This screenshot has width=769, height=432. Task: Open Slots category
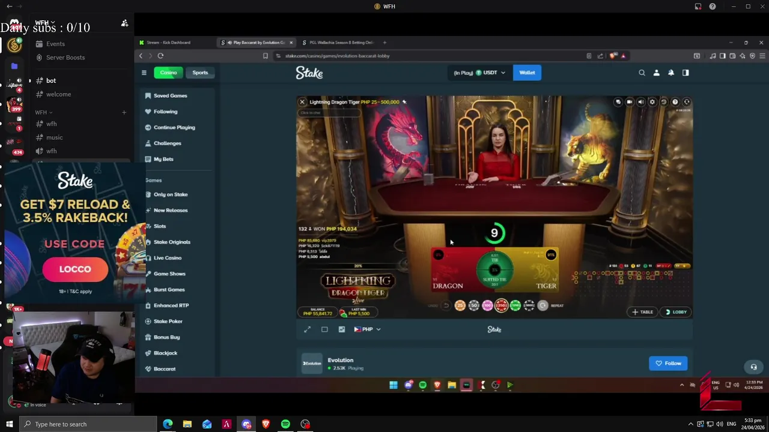[160, 226]
